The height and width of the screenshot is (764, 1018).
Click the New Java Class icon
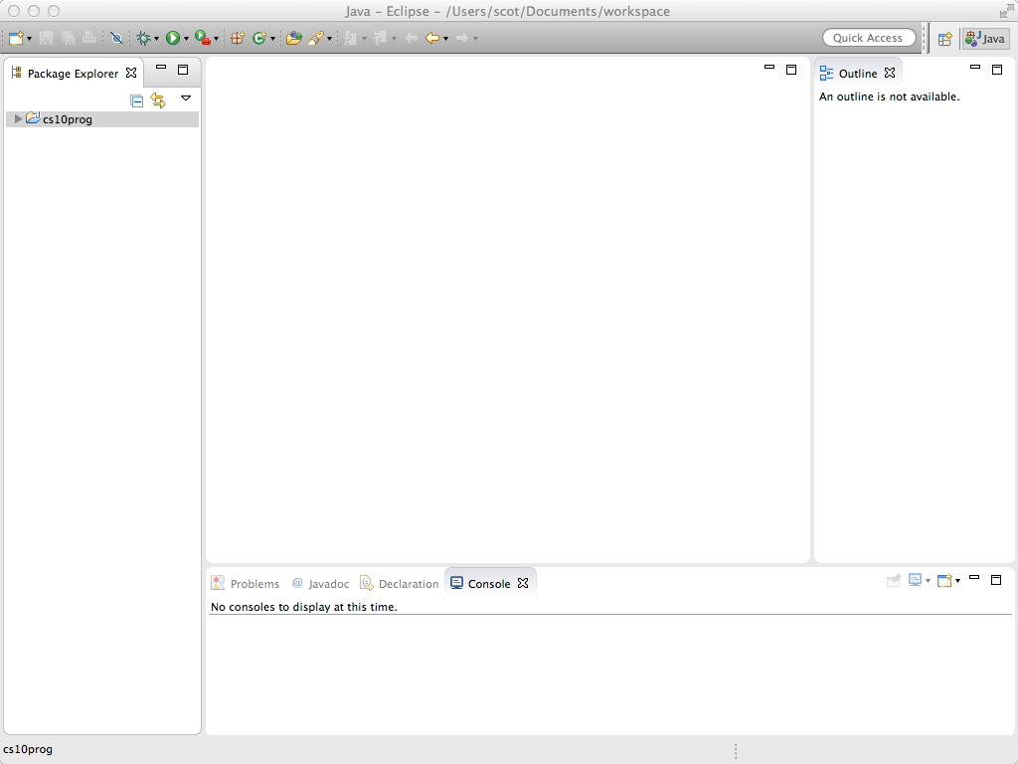coord(259,39)
